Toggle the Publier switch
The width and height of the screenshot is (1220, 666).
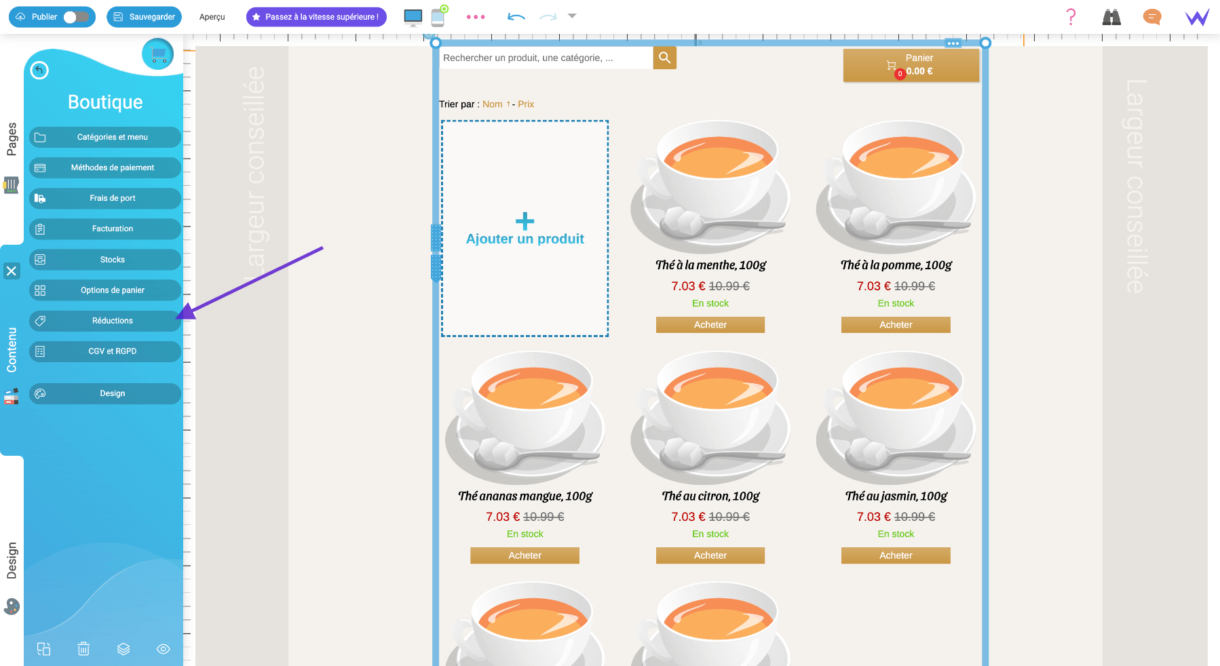[x=76, y=17]
